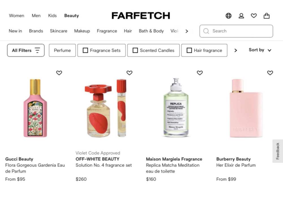Viewport: 283px width, 202px height.
Task: Open the shopping bag icon
Action: [x=267, y=16]
